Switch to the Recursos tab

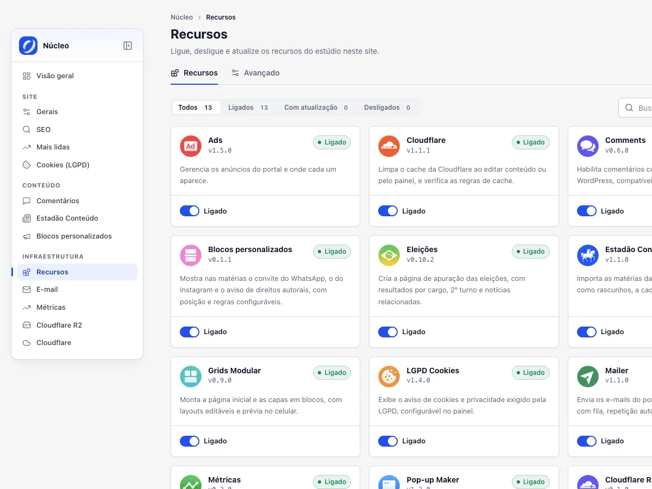(x=194, y=73)
